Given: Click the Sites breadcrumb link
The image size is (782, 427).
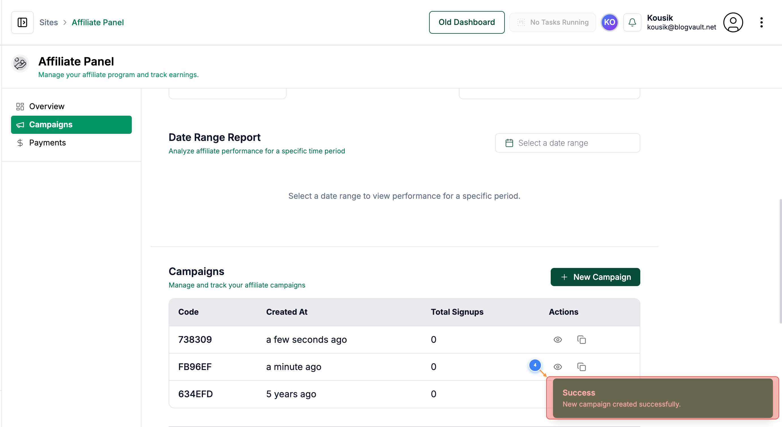Looking at the screenshot, I should pyautogui.click(x=48, y=22).
